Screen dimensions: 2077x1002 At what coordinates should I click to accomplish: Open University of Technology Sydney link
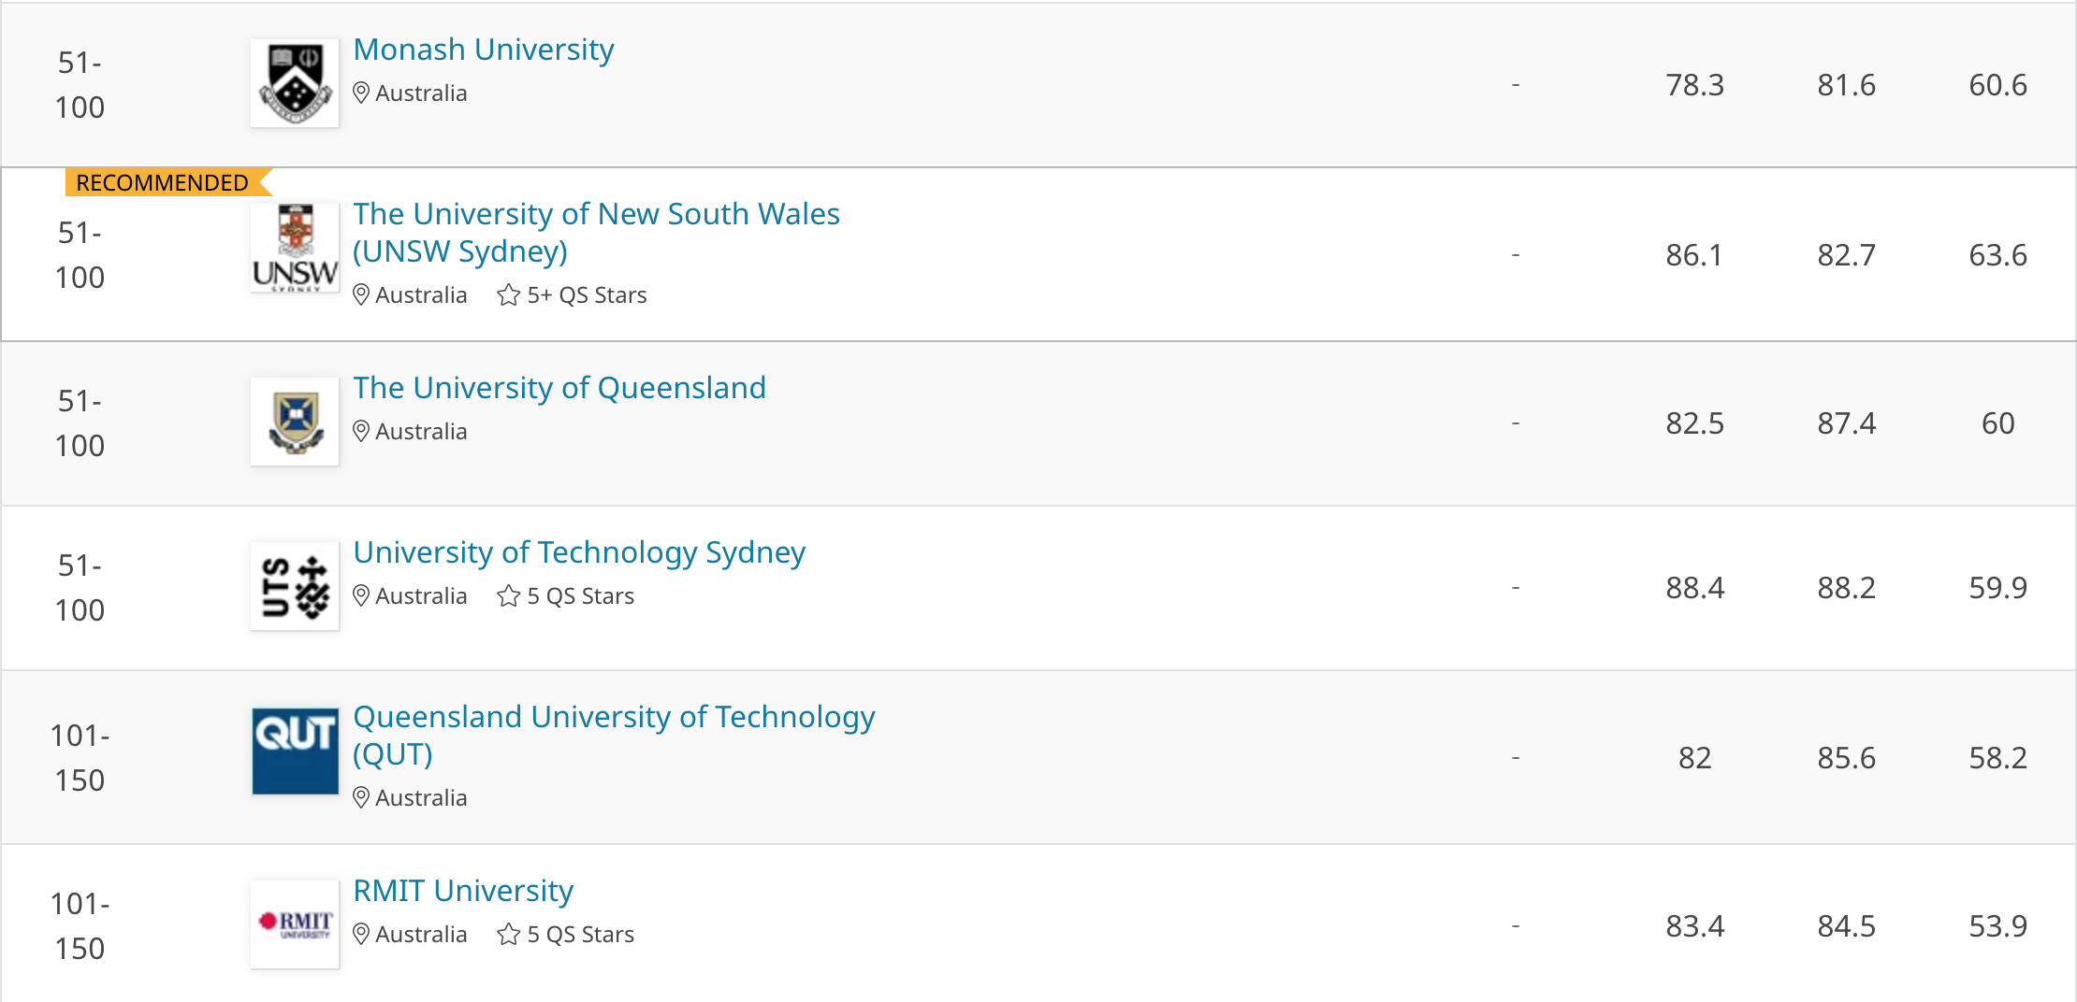pos(579,552)
